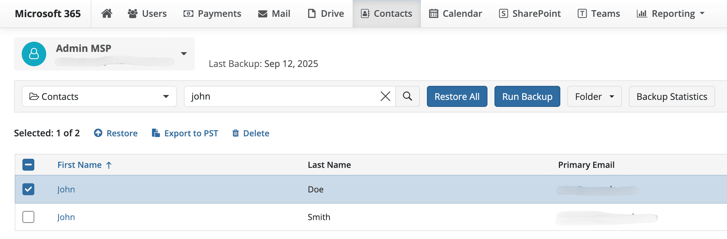Sort by First Name column

pyautogui.click(x=84, y=165)
